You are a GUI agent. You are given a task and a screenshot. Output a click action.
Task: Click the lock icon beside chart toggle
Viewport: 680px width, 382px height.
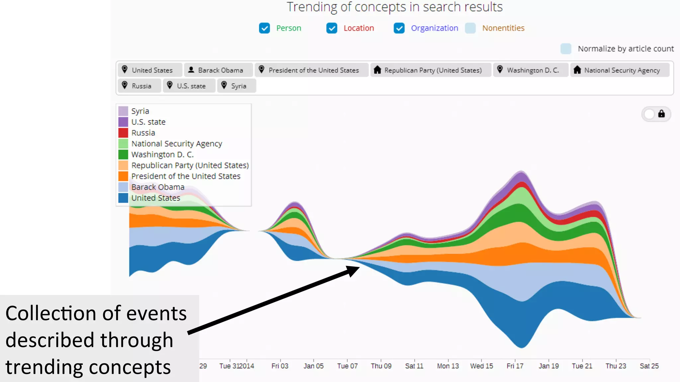(x=661, y=114)
